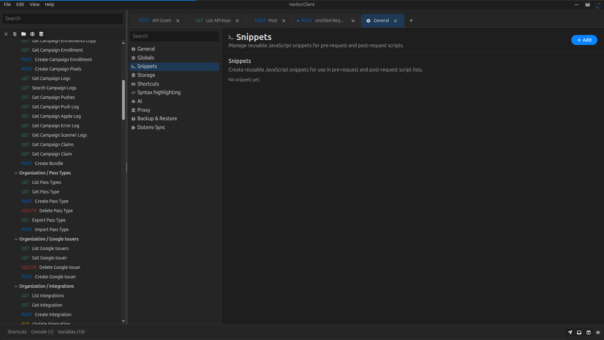Collapse Organization / Pass Types folder

pos(16,173)
